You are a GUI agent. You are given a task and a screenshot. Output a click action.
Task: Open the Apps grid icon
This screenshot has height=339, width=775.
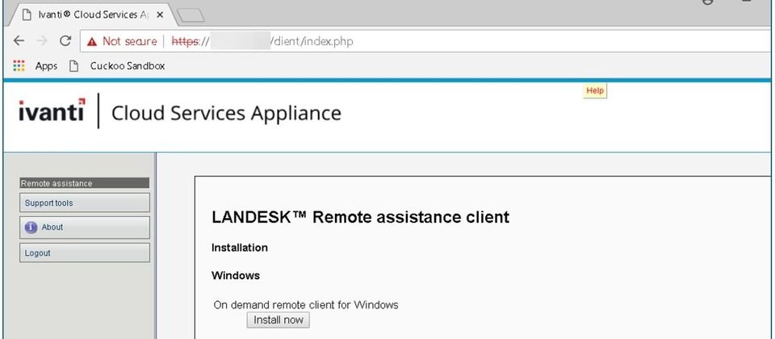pos(19,65)
